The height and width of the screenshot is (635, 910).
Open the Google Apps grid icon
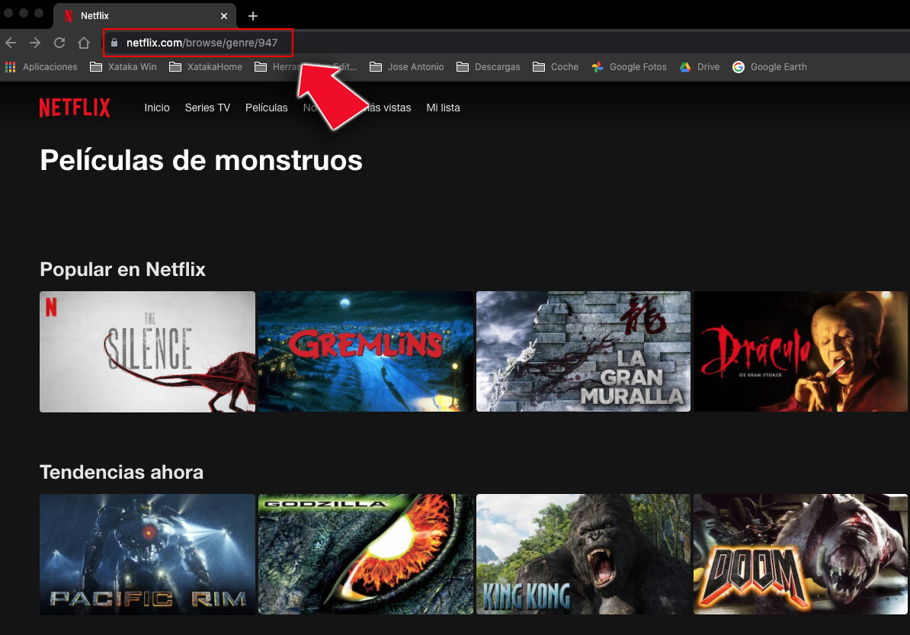click(x=10, y=67)
